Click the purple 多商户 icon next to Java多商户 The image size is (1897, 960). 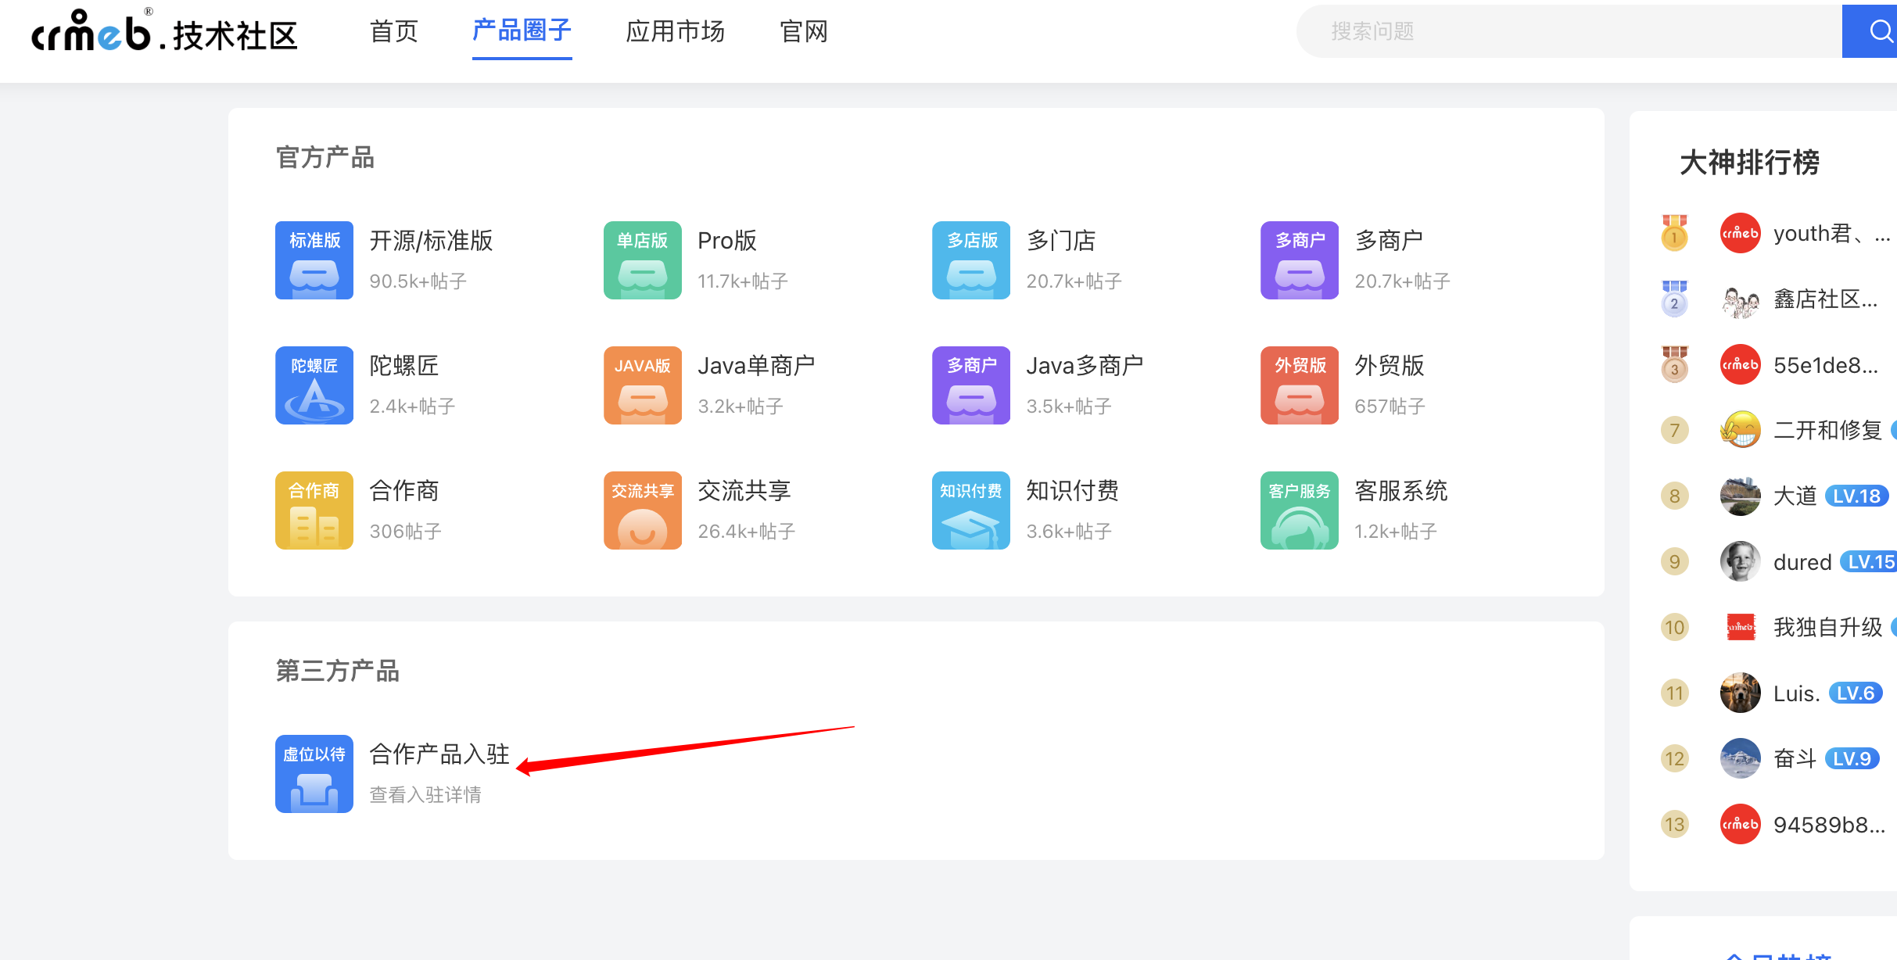(971, 385)
